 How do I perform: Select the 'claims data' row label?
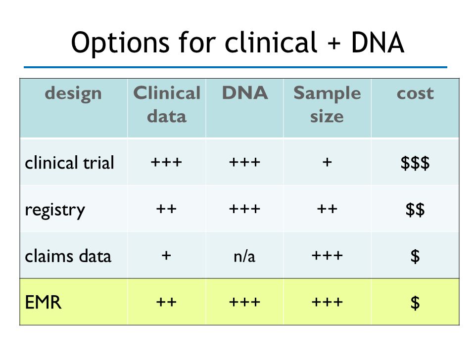[68, 257]
